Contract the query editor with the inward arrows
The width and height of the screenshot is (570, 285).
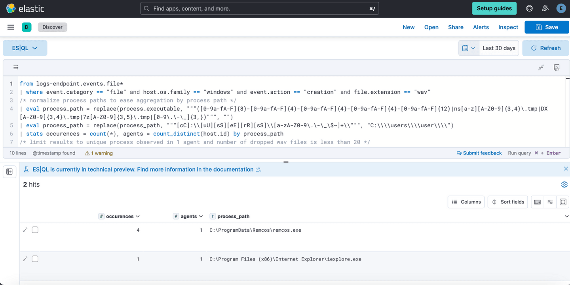pyautogui.click(x=541, y=67)
